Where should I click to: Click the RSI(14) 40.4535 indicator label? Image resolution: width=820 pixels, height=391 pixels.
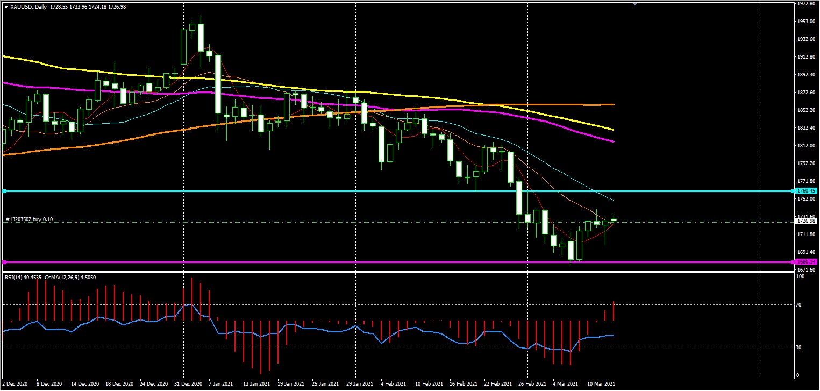tap(23, 278)
